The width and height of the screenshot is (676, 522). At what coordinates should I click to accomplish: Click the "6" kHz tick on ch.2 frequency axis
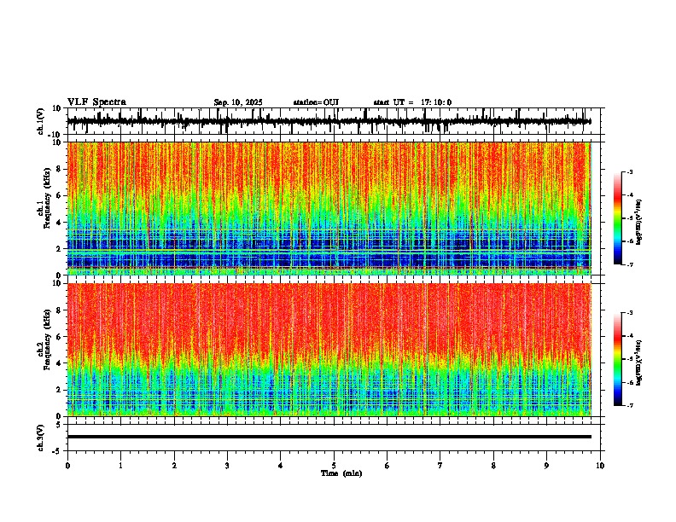pyautogui.click(x=60, y=337)
